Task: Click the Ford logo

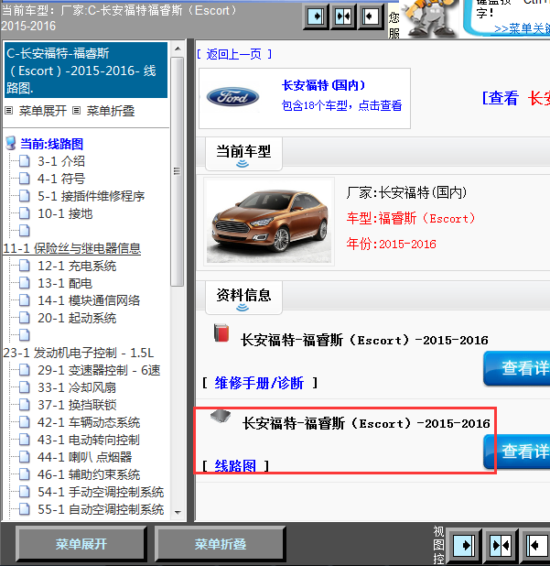Action: coord(232,97)
